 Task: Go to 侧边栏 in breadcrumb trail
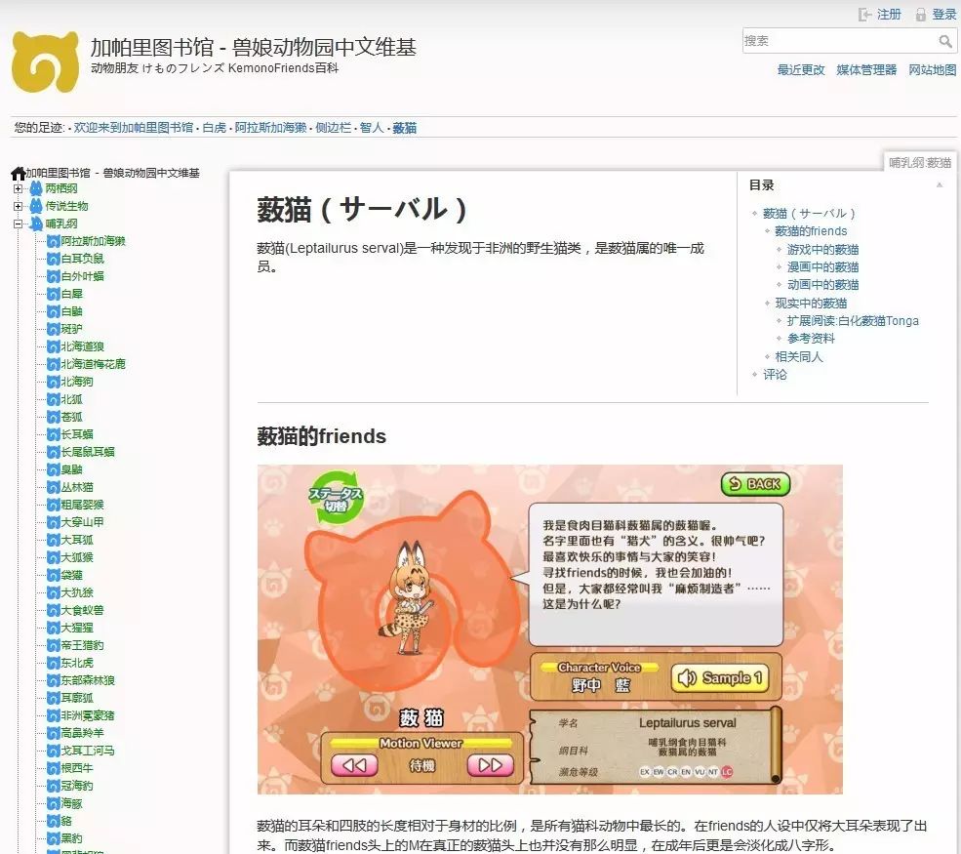[x=334, y=128]
